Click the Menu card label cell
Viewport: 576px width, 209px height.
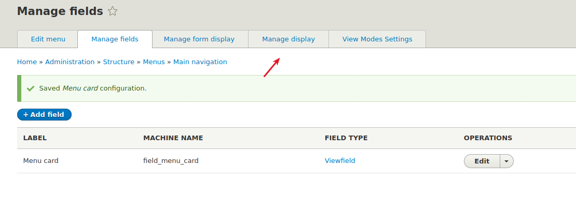click(41, 161)
